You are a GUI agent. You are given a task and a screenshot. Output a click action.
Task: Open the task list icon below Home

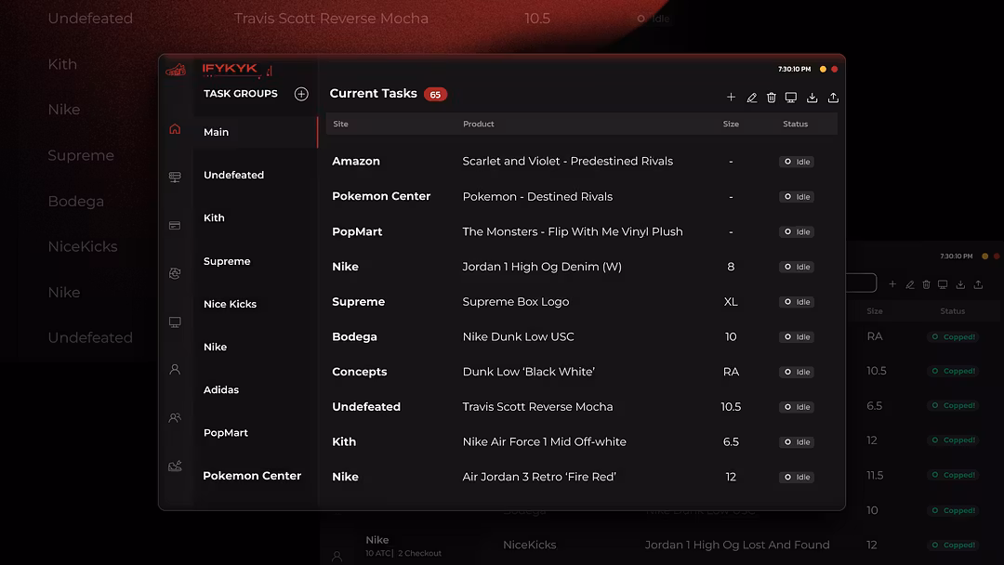(x=175, y=177)
